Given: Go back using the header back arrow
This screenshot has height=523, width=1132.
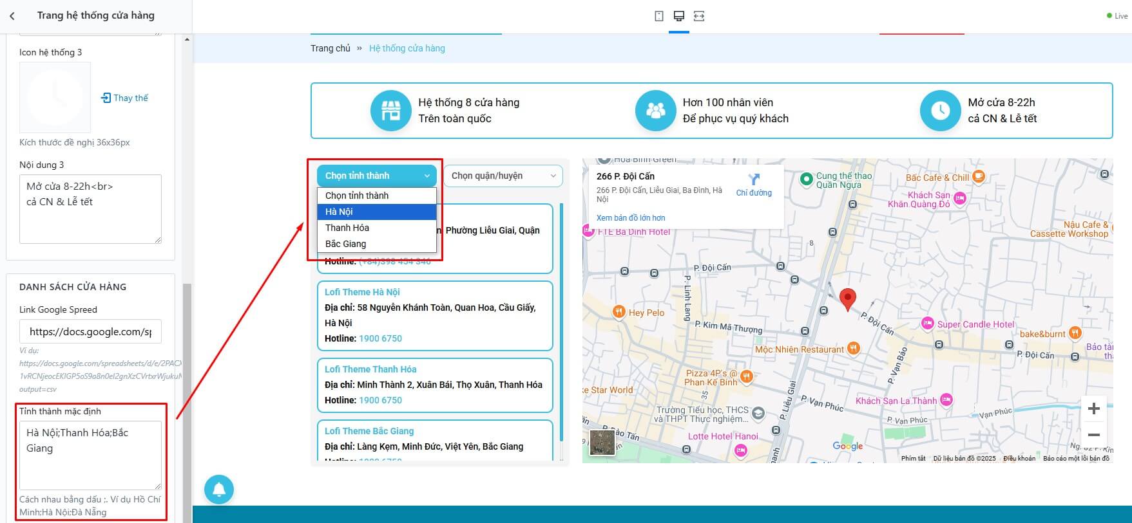Looking at the screenshot, I should click(x=12, y=16).
